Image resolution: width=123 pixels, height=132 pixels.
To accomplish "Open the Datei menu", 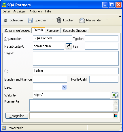I will point(6,11).
